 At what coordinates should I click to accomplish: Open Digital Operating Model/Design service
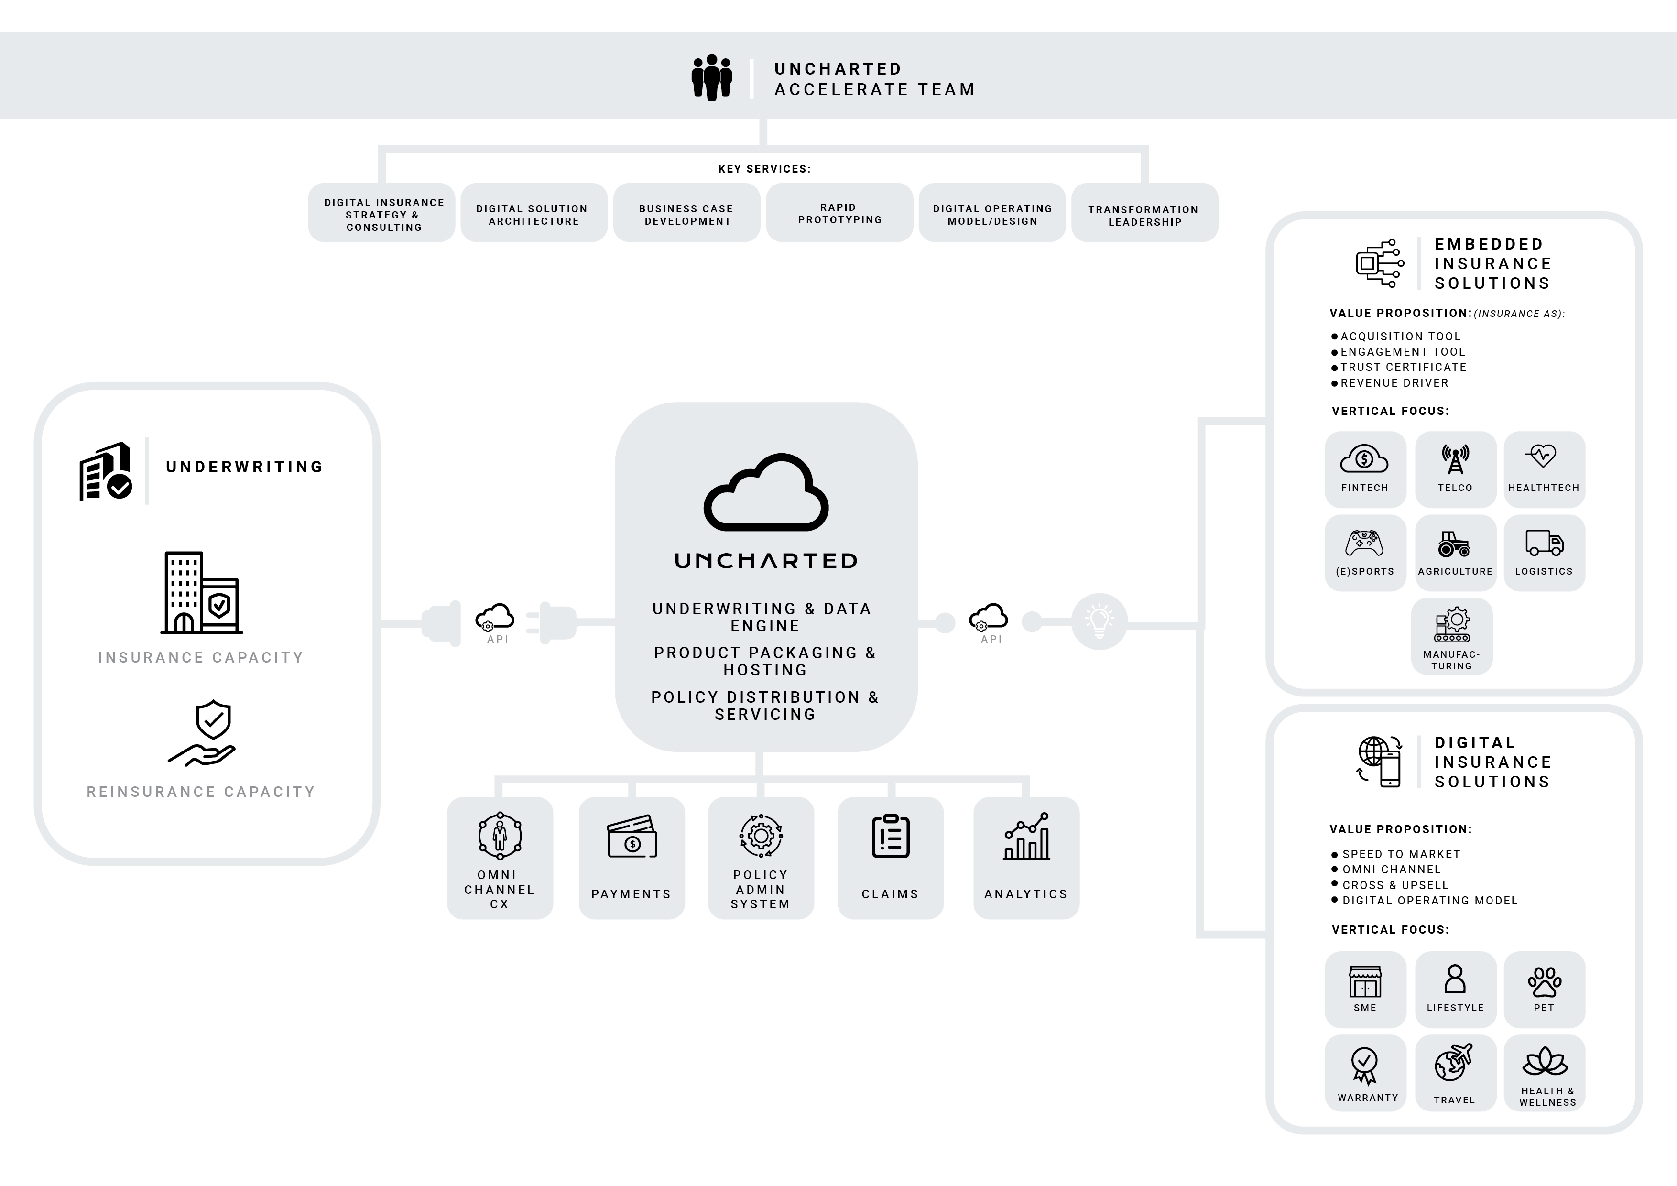(x=992, y=213)
